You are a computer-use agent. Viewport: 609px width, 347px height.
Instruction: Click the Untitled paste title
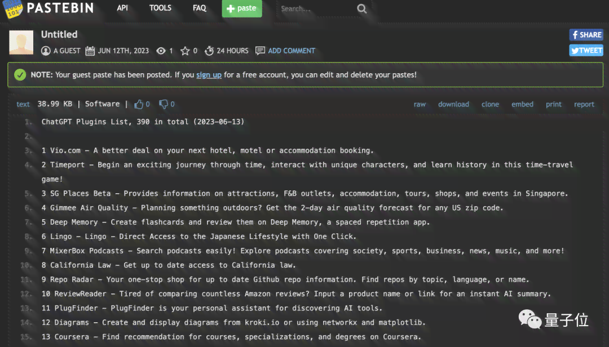(59, 34)
